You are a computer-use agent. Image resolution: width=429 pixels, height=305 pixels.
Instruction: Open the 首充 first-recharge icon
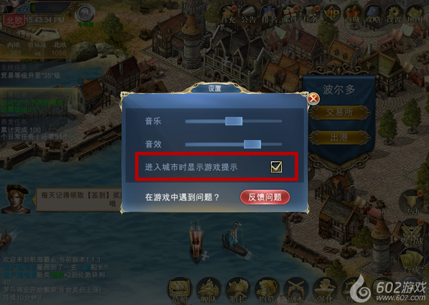[228, 14]
